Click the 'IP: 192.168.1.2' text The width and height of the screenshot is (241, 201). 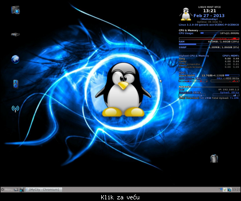(229, 90)
